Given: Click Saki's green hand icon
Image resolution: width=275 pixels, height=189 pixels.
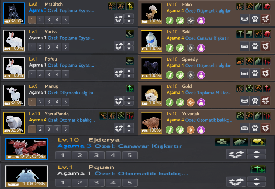Looking at the screenshot, I should click(180, 48).
